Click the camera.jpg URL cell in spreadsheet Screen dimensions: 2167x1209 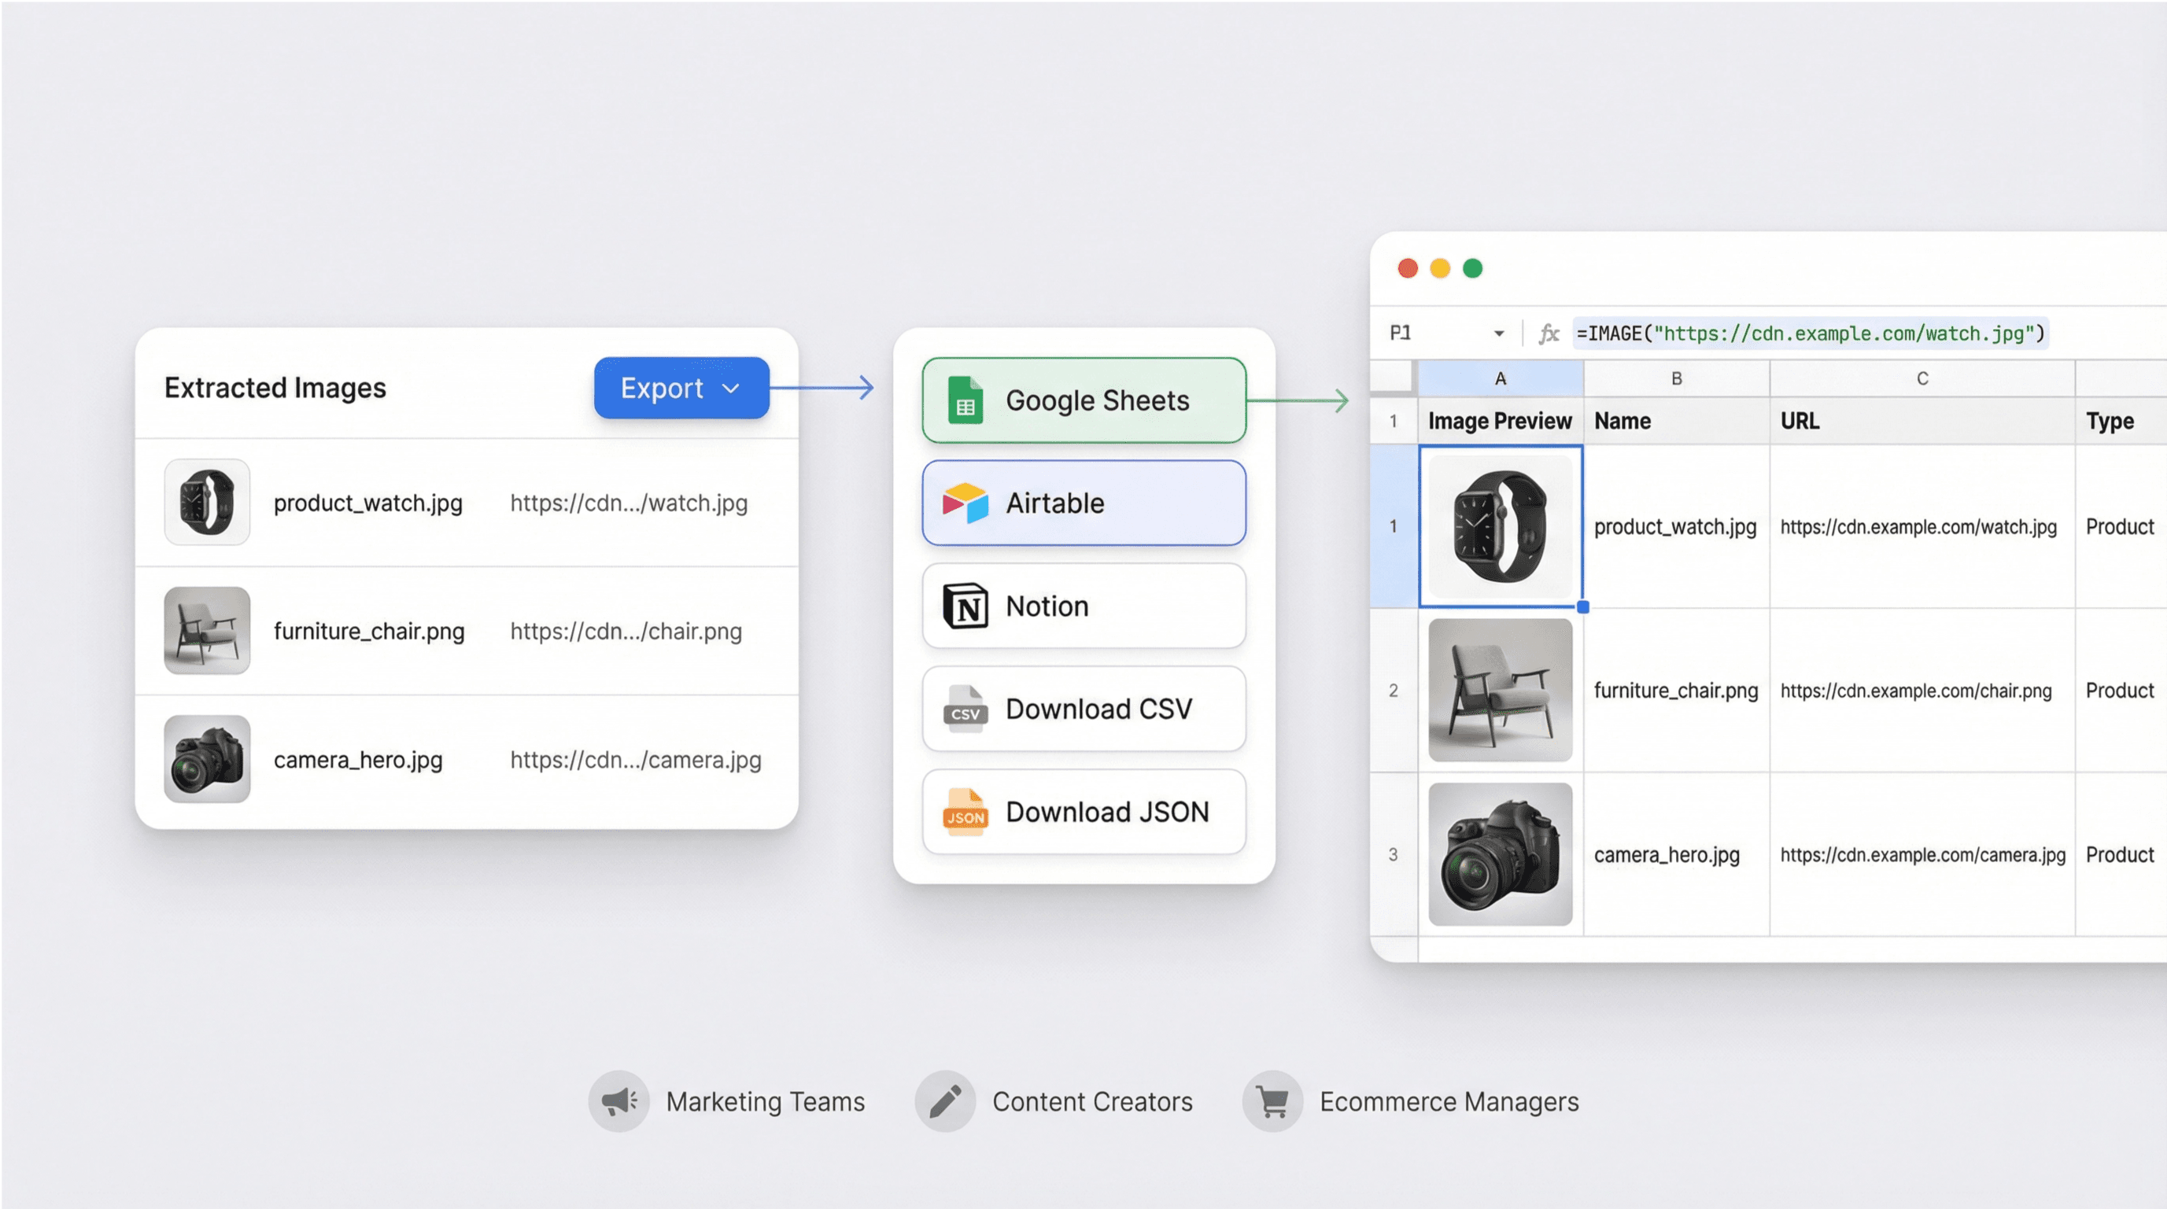pos(1922,854)
